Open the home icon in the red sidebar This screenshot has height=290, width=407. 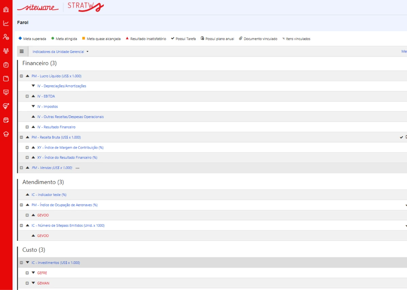coord(6,9)
